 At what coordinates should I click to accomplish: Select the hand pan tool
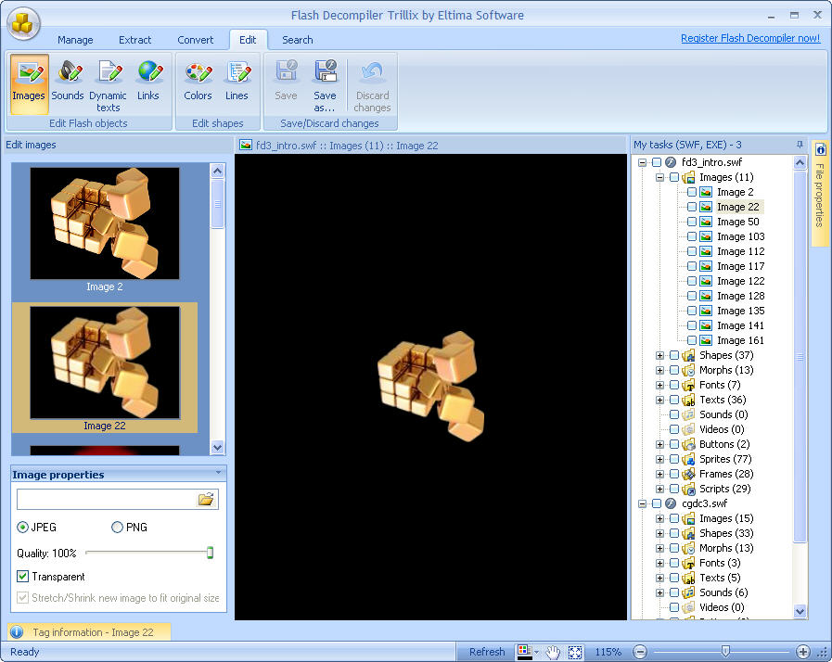(553, 652)
